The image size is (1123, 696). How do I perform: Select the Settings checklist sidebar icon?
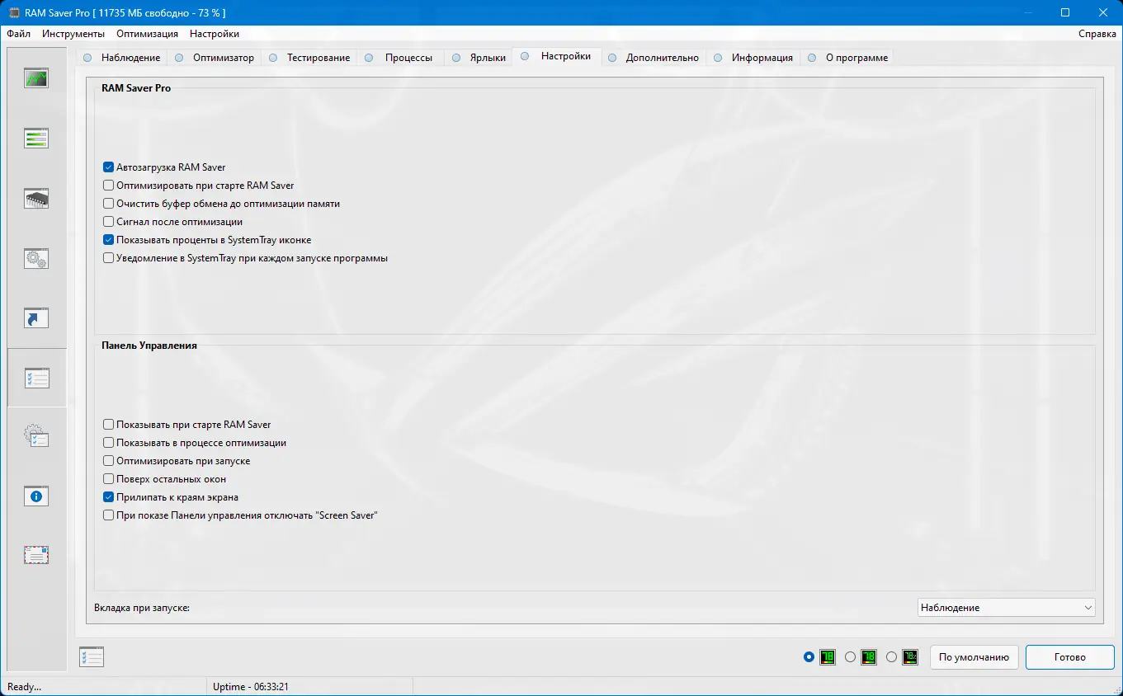[x=36, y=378]
